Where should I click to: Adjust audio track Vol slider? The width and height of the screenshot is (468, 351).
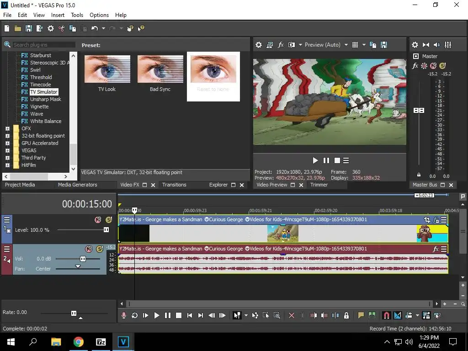click(83, 259)
